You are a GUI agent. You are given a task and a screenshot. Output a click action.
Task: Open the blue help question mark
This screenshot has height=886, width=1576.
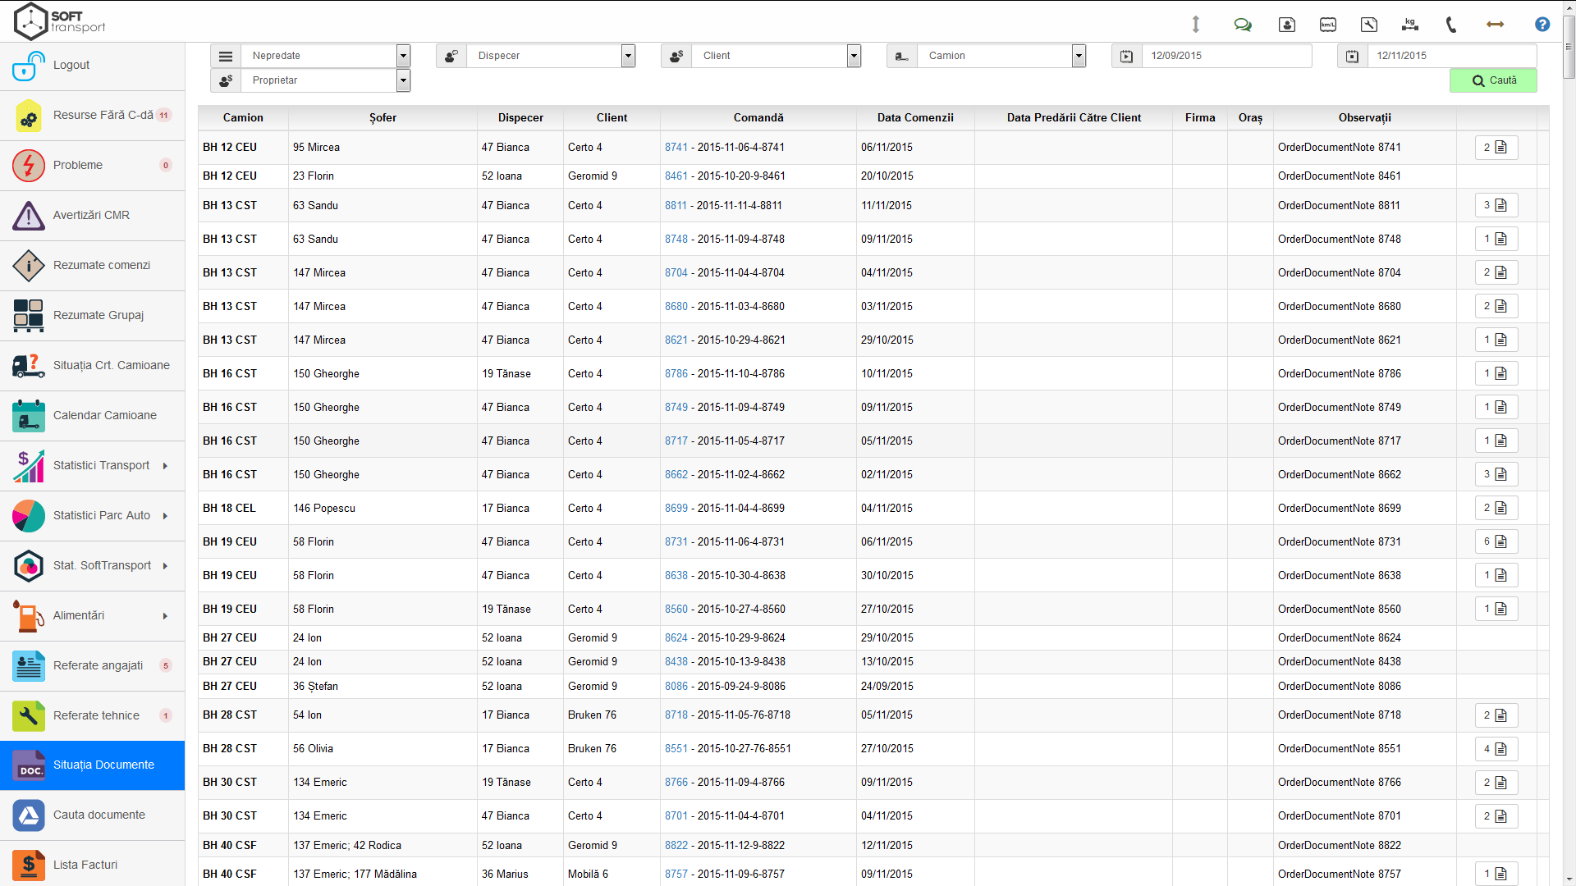click(1542, 25)
